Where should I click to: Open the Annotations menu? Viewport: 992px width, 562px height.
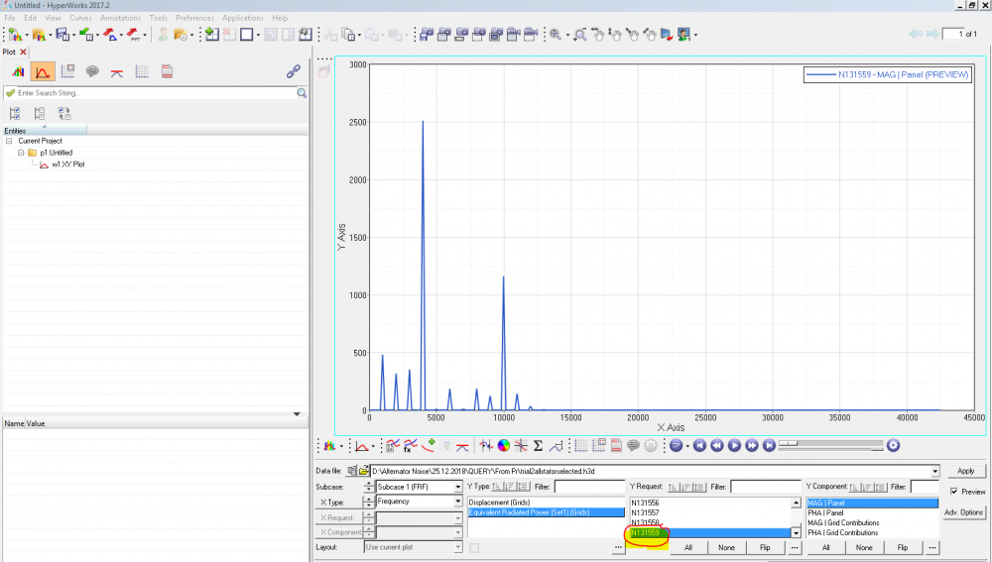(x=120, y=18)
